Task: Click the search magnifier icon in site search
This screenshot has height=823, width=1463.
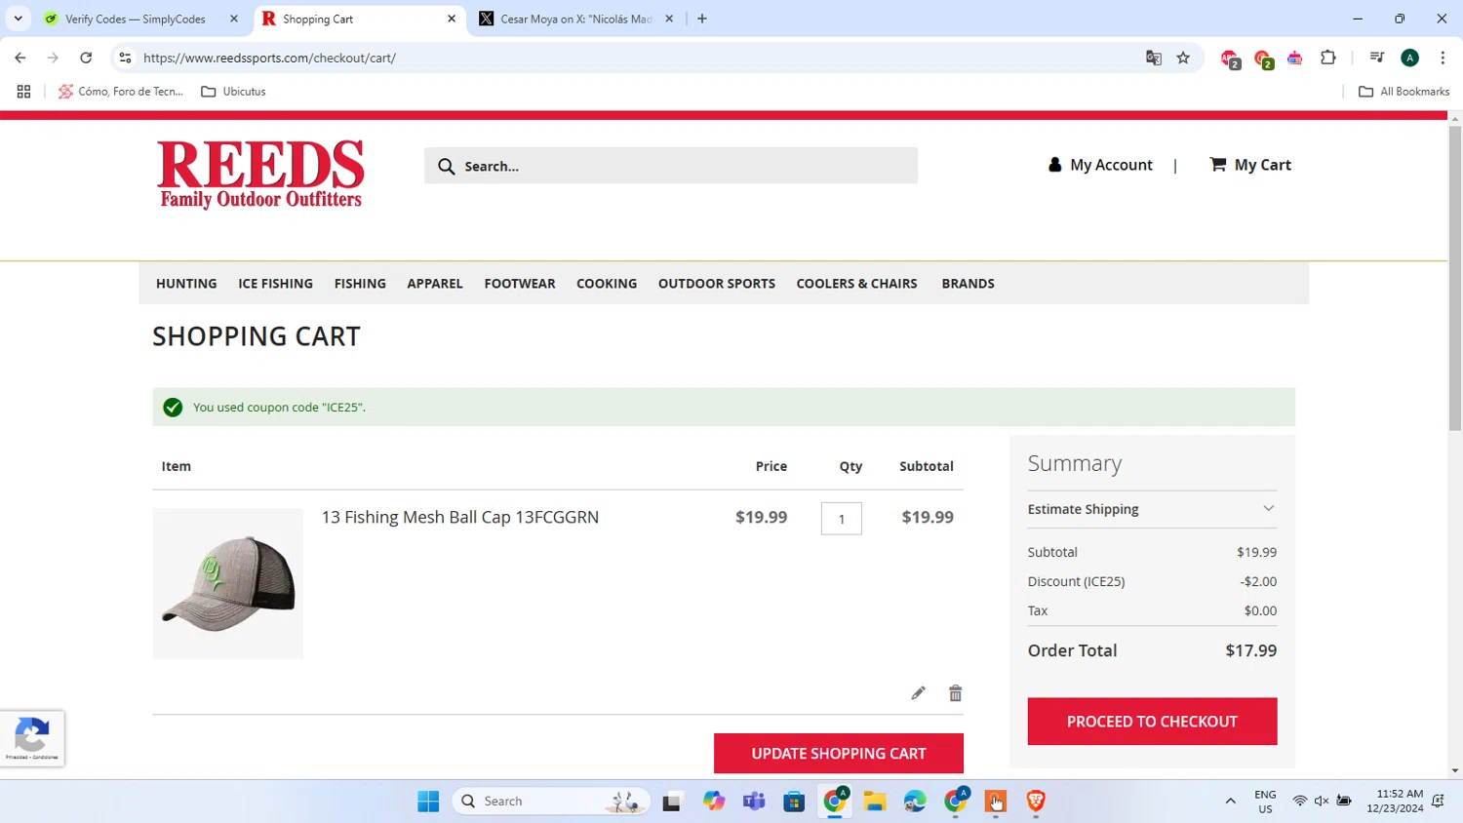Action: 446,166
